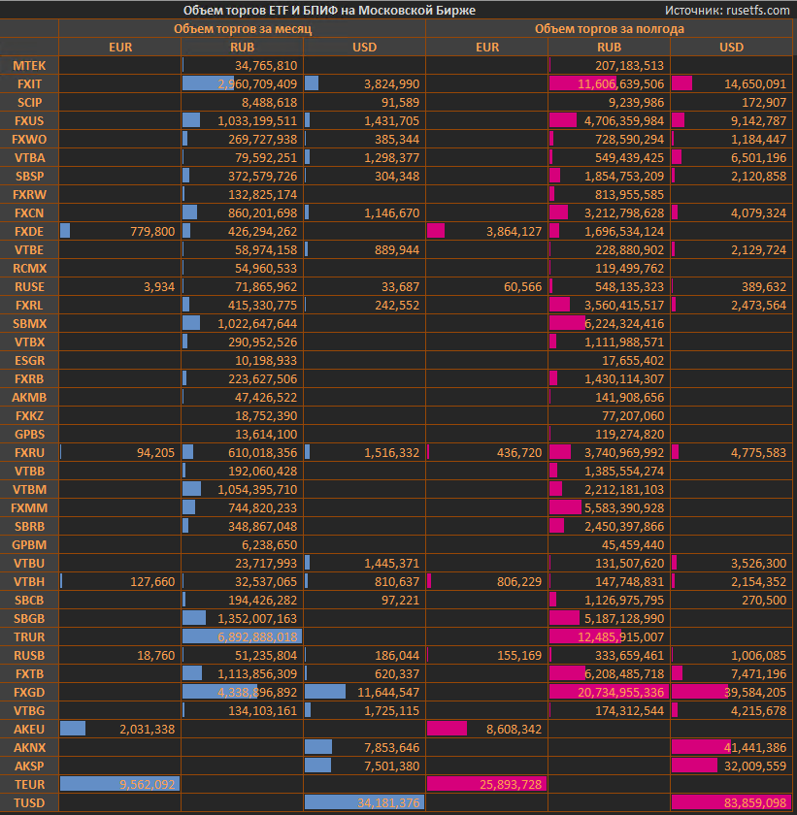
Task: Select the AKMB ticker label
Action: (x=29, y=398)
